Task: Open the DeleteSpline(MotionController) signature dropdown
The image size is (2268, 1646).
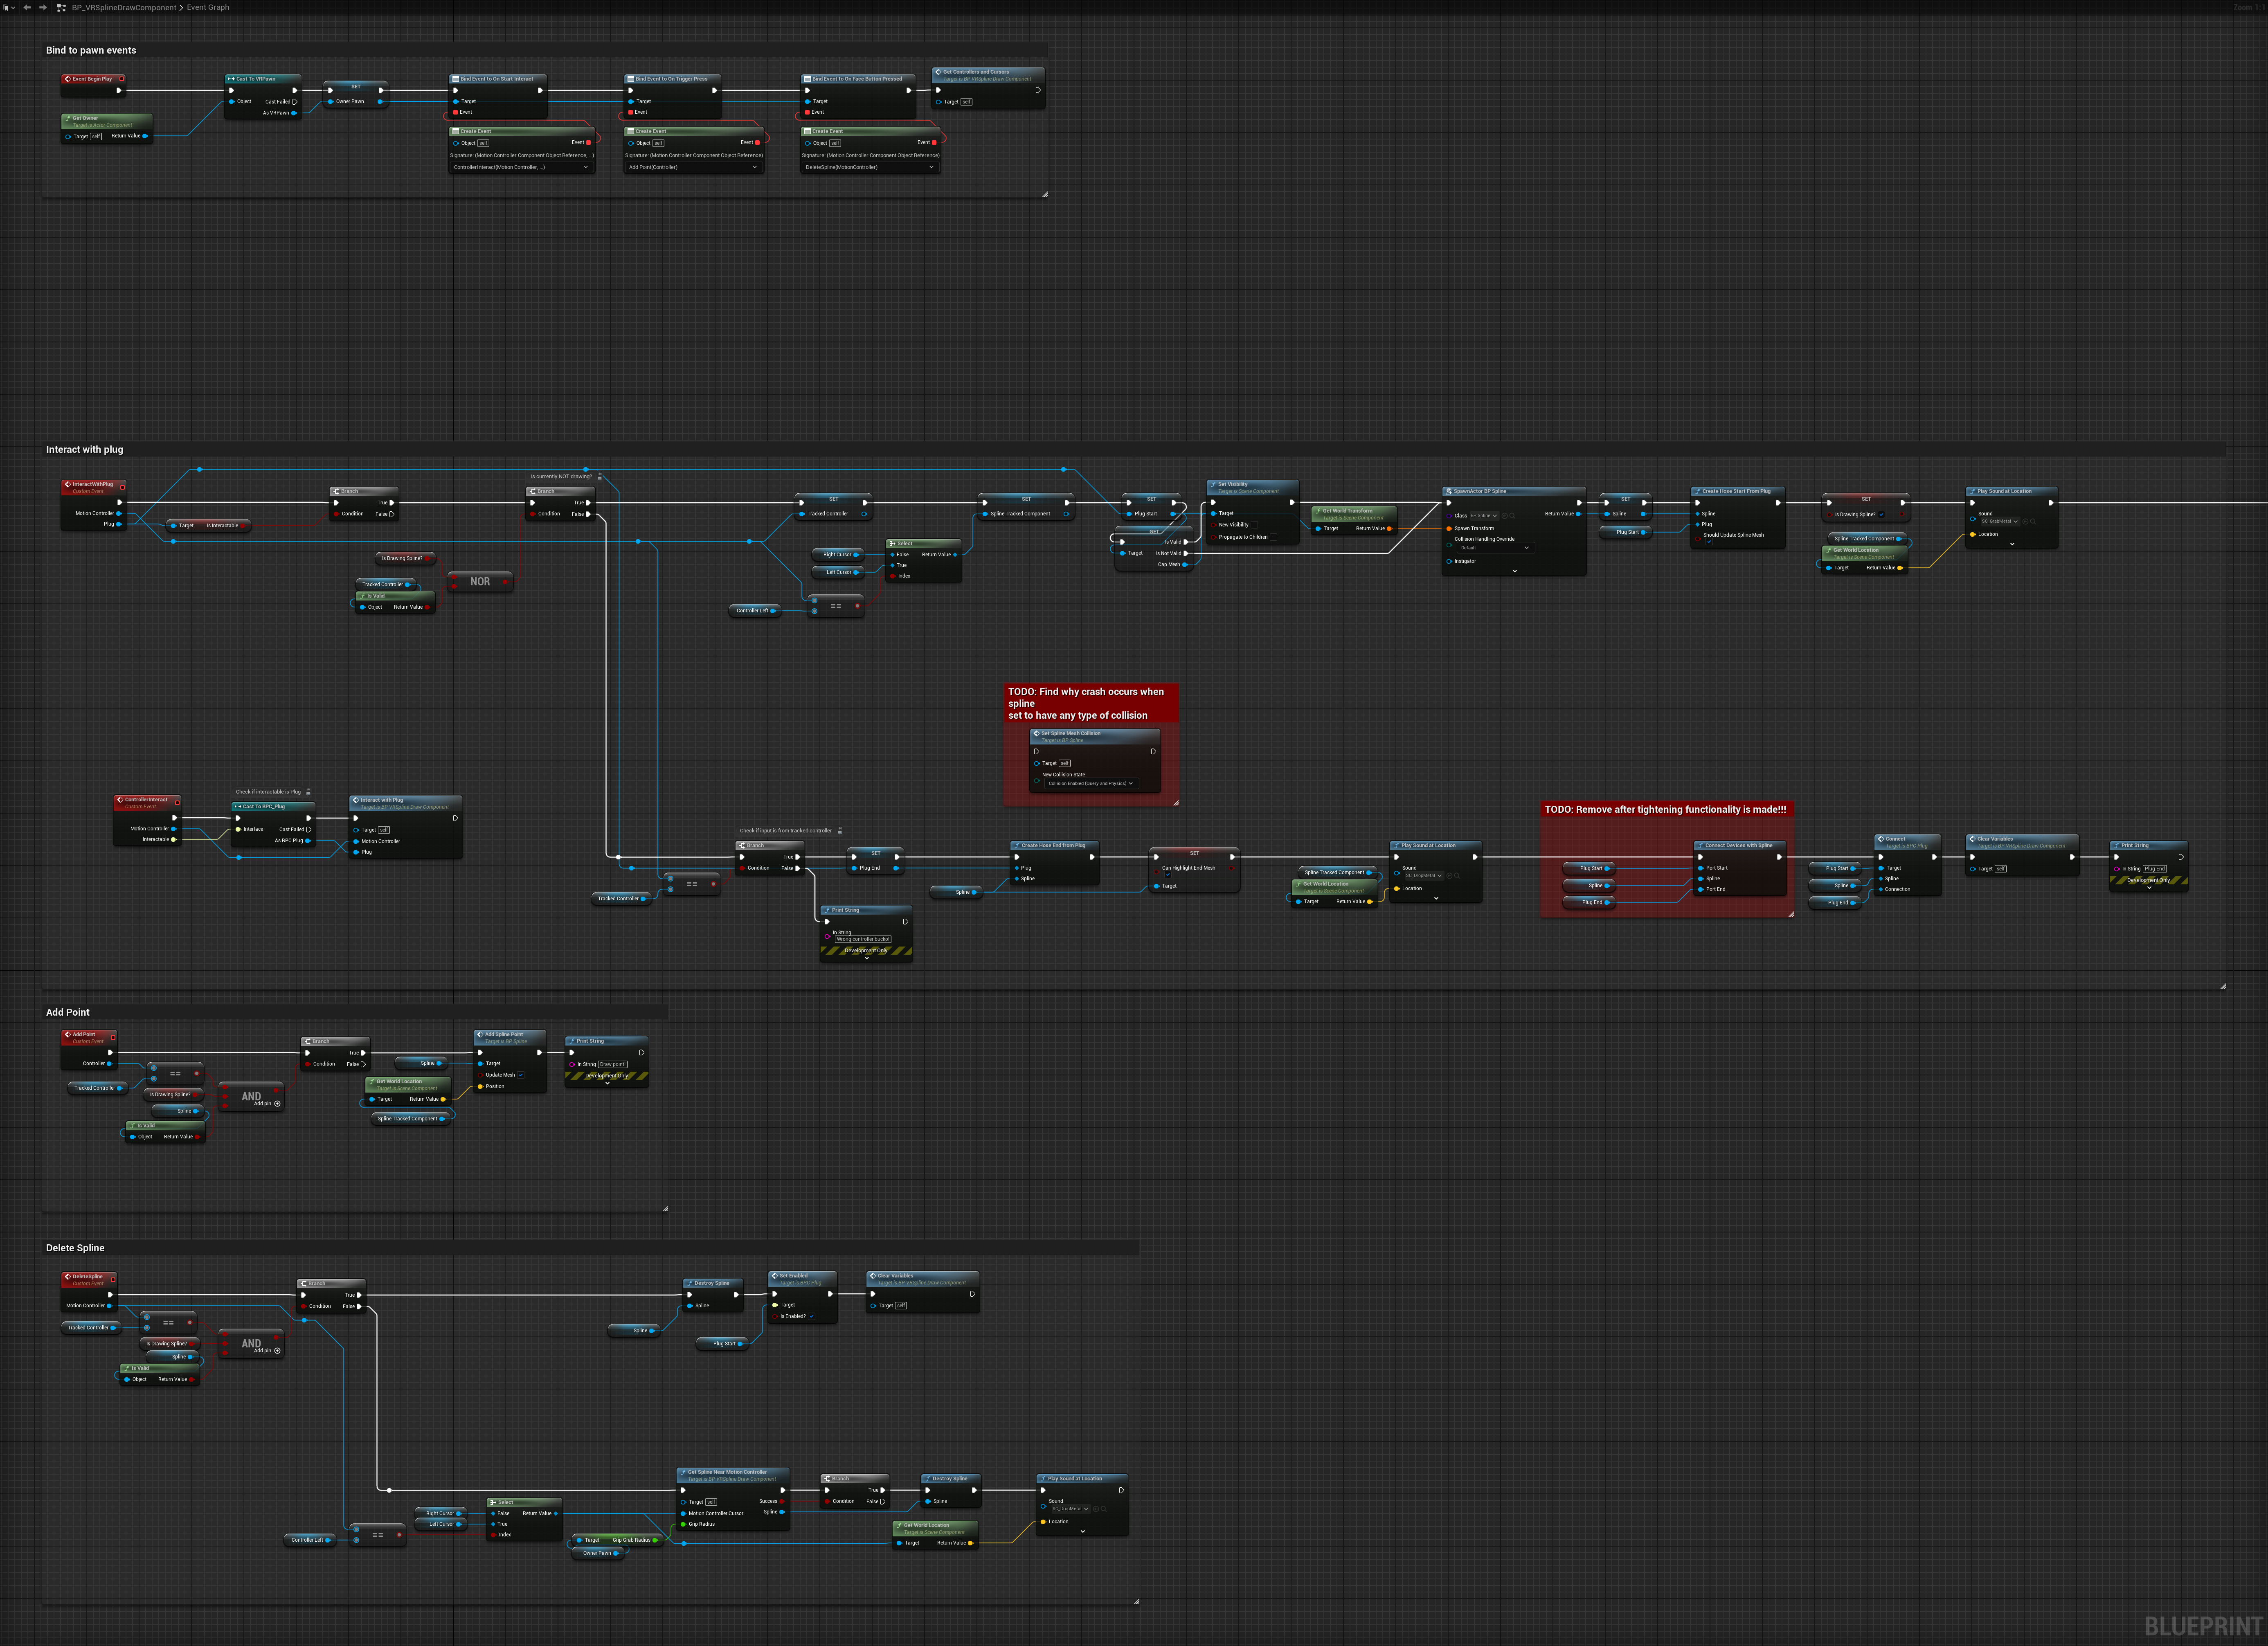Action: (x=870, y=167)
